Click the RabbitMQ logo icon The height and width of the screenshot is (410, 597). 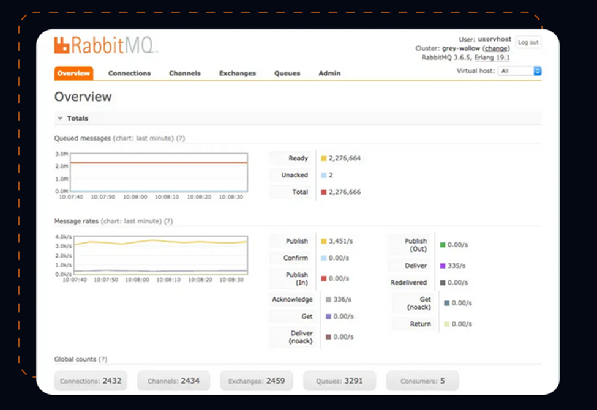[x=61, y=45]
